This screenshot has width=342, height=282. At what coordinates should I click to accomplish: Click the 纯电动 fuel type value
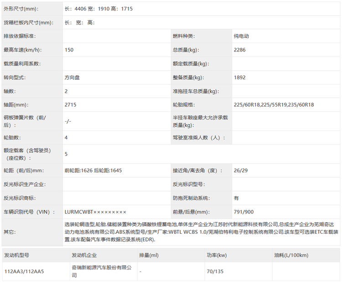(241, 36)
